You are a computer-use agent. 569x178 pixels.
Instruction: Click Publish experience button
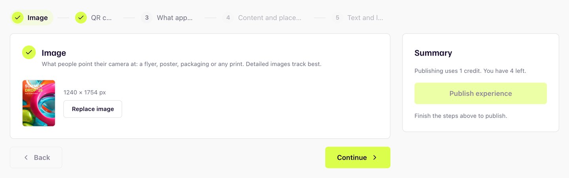(480, 93)
